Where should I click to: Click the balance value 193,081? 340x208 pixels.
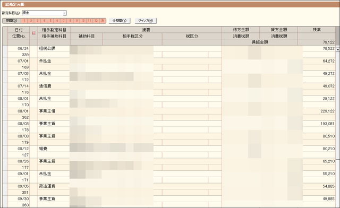click(327, 124)
